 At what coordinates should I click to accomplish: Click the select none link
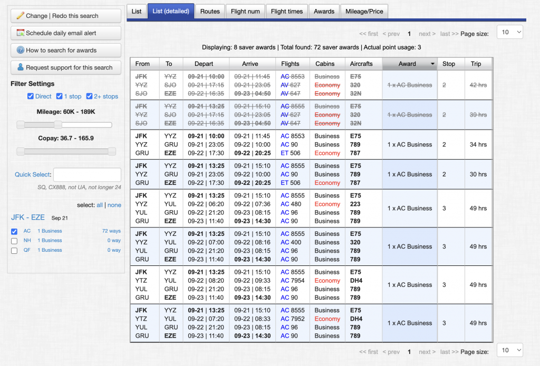[x=114, y=205]
